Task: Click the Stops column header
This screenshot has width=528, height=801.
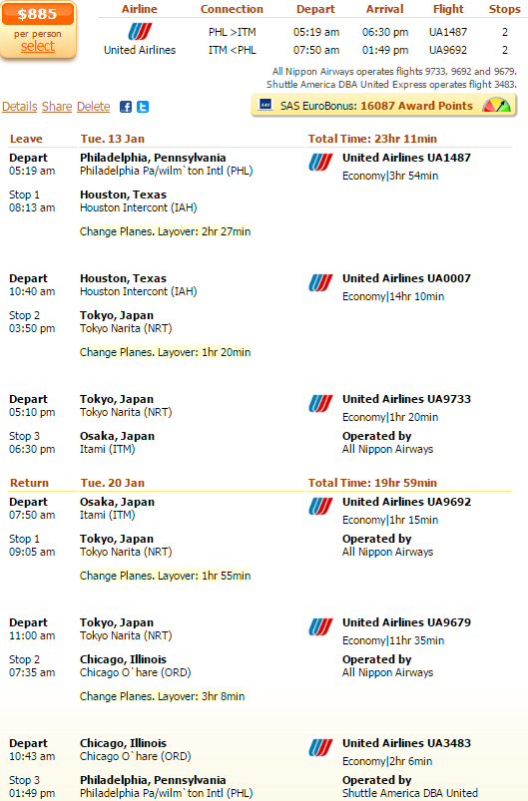Action: click(504, 9)
